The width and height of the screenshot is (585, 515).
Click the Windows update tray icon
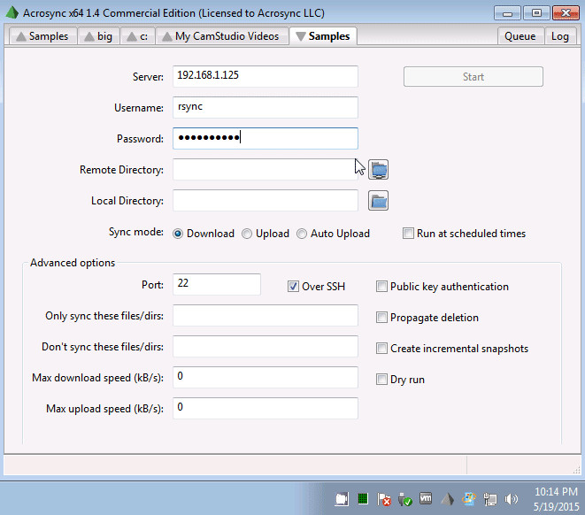point(468,499)
